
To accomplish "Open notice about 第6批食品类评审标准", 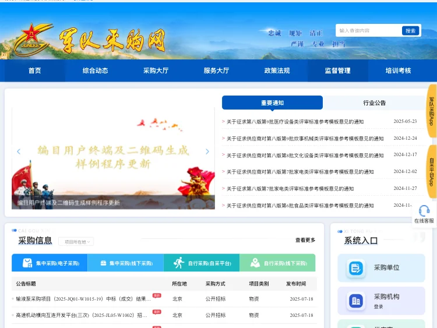I will click(x=300, y=206).
